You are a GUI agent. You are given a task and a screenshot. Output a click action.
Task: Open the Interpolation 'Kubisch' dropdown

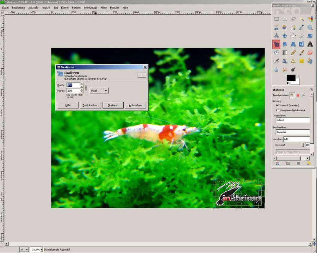pyautogui.click(x=292, y=120)
